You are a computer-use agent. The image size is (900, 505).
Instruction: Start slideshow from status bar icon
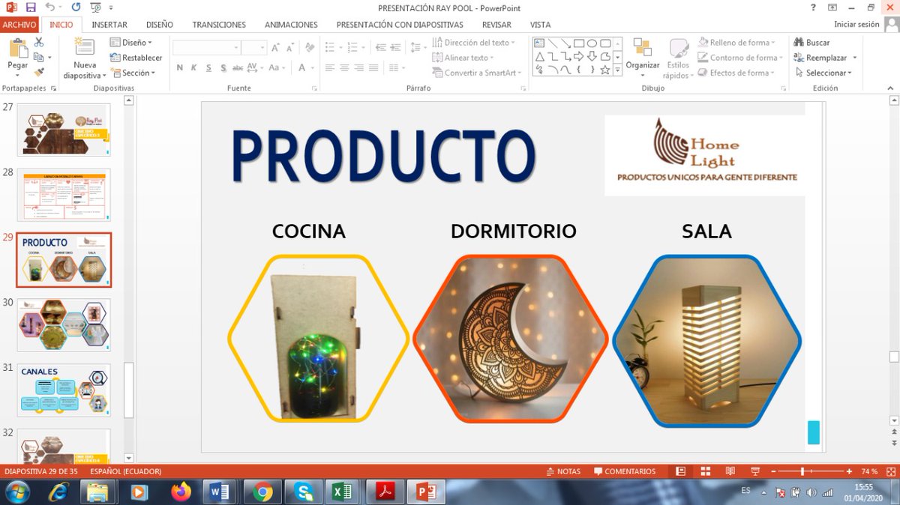click(x=755, y=471)
